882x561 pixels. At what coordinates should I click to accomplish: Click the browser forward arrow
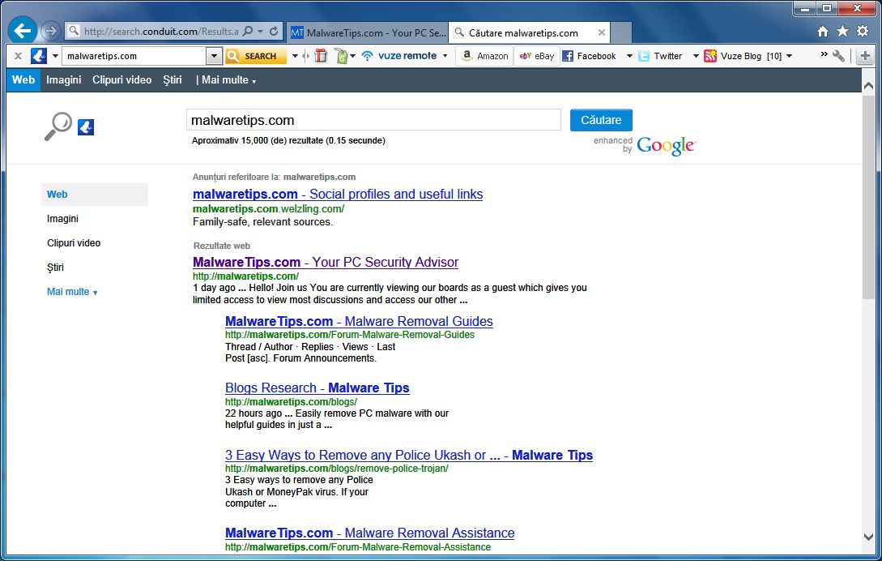pyautogui.click(x=51, y=31)
